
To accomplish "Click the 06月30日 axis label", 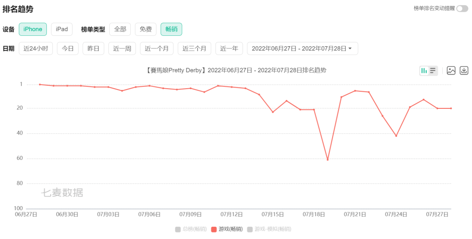I will (67, 215).
